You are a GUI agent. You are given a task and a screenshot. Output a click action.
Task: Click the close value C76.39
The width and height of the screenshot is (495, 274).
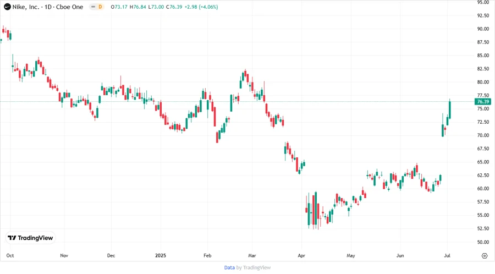point(174,7)
